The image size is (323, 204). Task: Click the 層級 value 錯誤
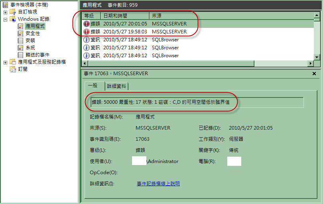[140, 150]
